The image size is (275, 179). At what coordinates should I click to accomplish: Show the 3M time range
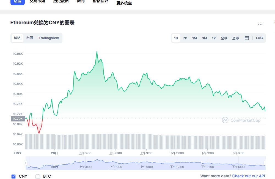pos(204,38)
